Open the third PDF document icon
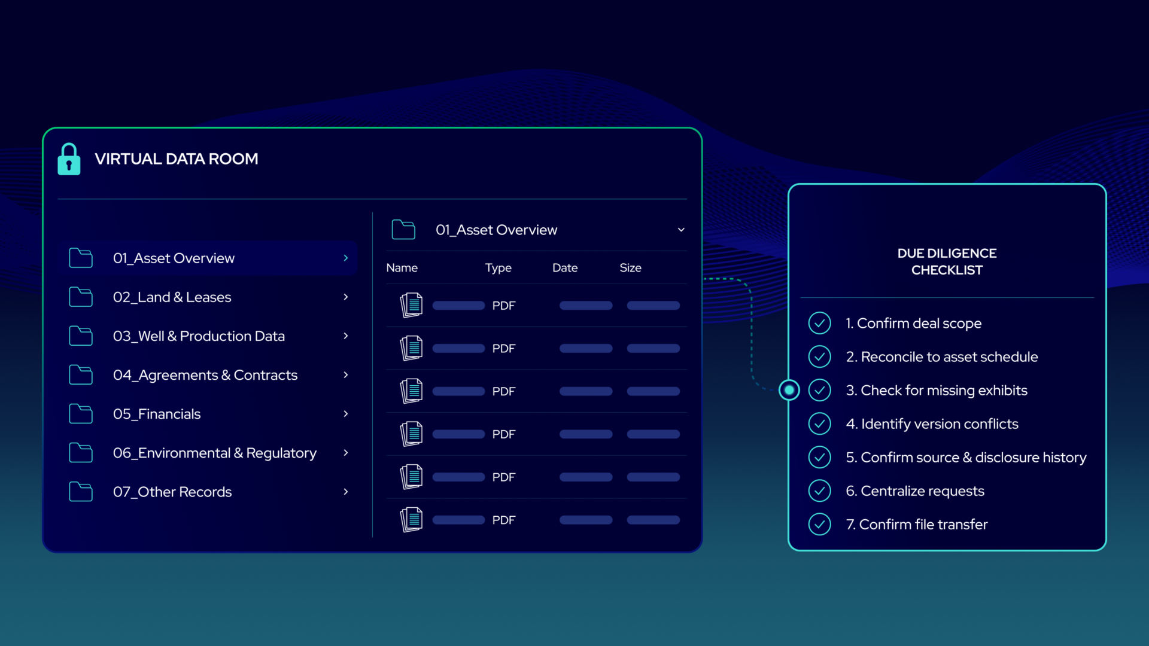 (x=411, y=391)
